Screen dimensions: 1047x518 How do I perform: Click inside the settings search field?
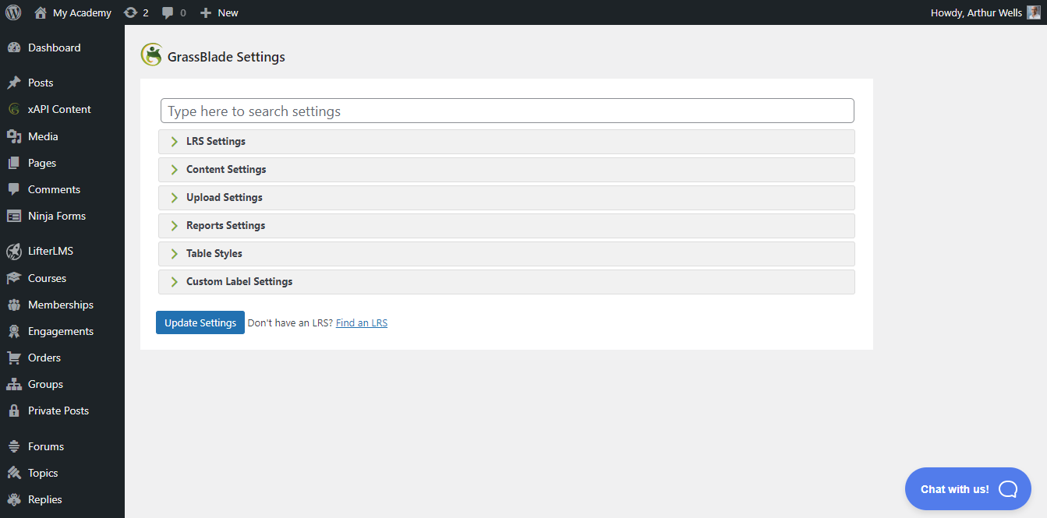[x=507, y=111]
